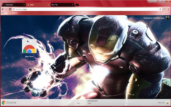This screenshot has height=107, width=171.
Task: Select the second Apps page indicator
Action: coord(92,102)
